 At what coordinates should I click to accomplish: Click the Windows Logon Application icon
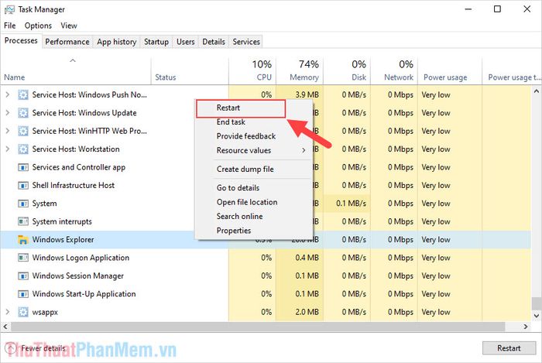23,258
